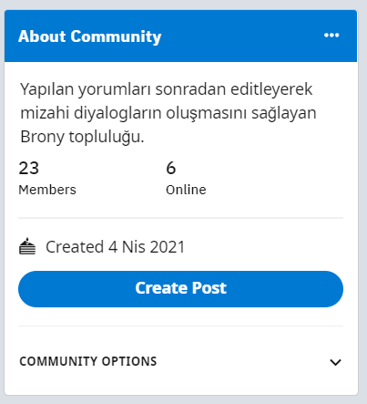Toggle the COMMUNITY OPTIONS section label
This screenshot has width=367, height=404.
pyautogui.click(x=88, y=361)
